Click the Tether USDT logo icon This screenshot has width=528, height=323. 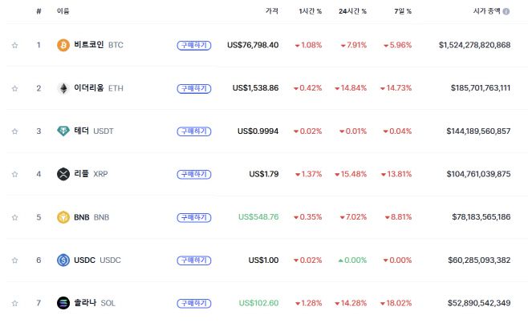63,131
